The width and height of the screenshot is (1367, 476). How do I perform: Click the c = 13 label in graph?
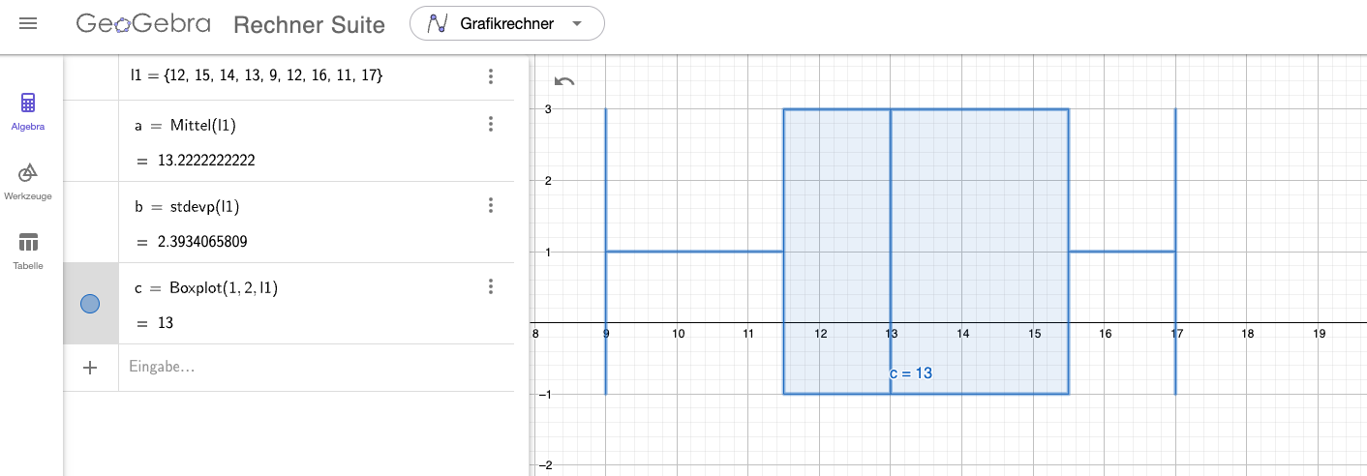[911, 372]
